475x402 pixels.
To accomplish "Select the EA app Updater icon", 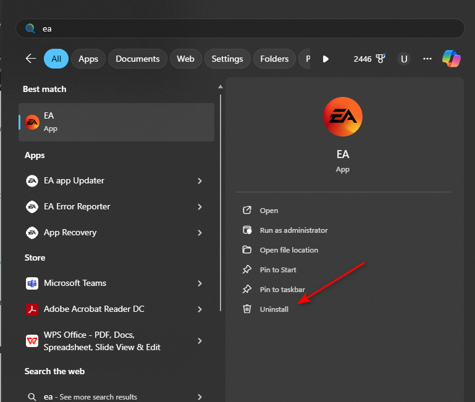I will [x=32, y=181].
